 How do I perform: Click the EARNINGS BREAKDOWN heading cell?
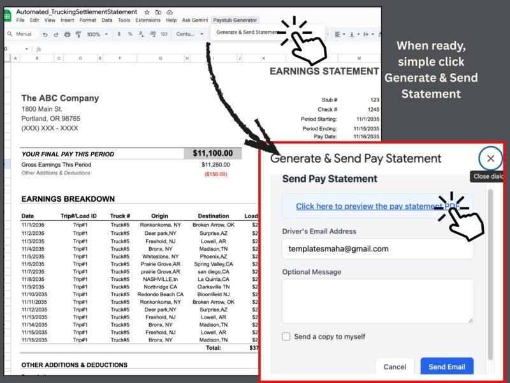(x=68, y=199)
